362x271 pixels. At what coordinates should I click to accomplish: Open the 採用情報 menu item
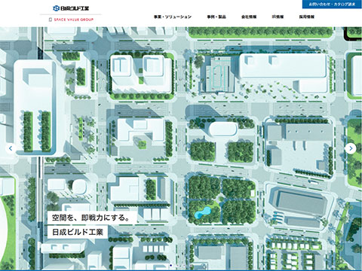pyautogui.click(x=307, y=17)
